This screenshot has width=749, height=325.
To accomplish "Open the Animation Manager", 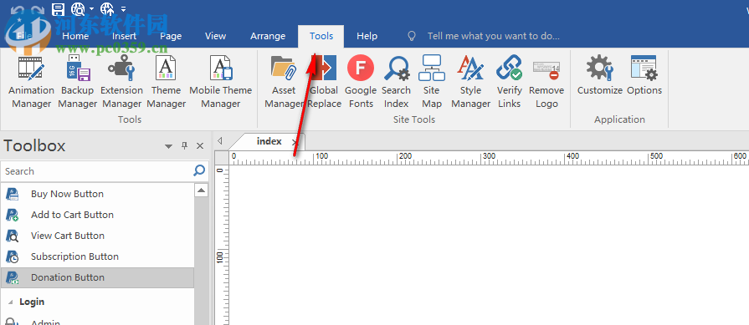I will tap(32, 82).
